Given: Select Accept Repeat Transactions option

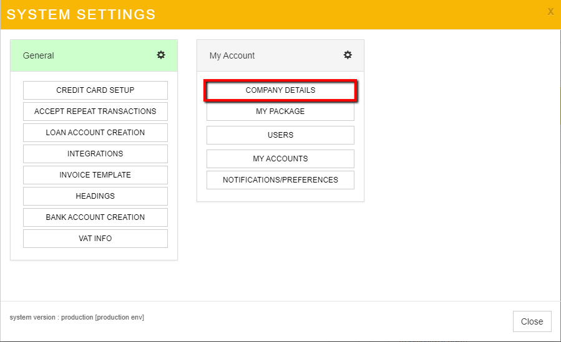Looking at the screenshot, I should point(95,112).
